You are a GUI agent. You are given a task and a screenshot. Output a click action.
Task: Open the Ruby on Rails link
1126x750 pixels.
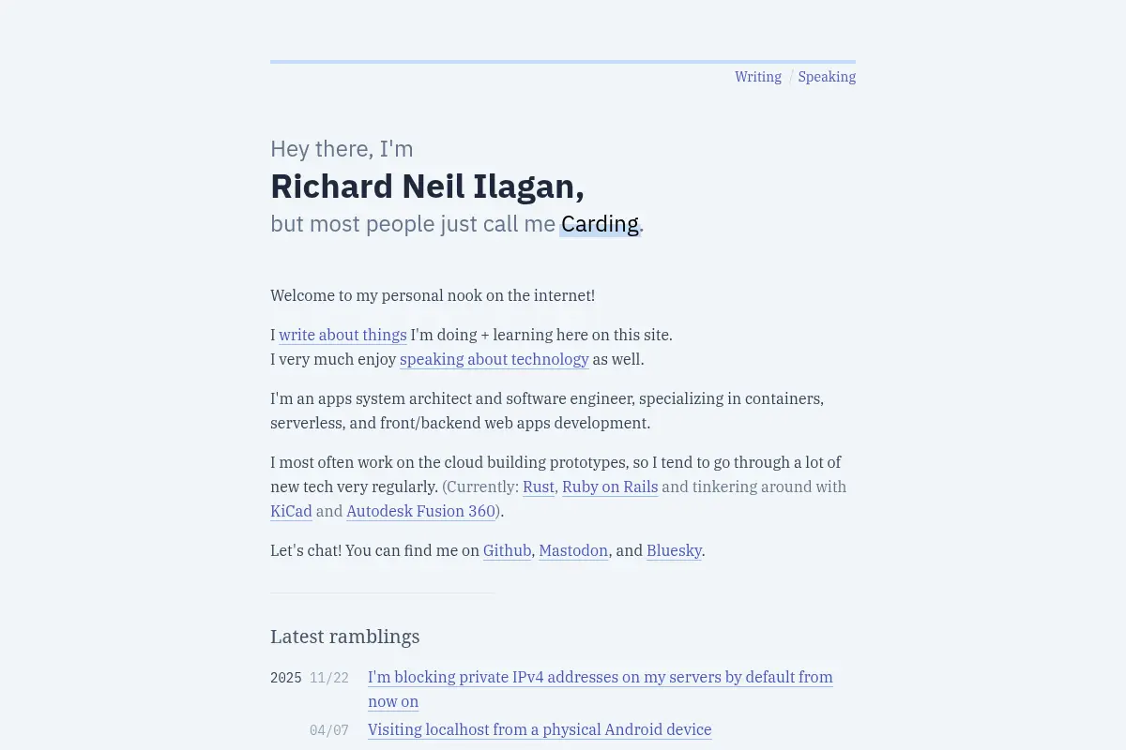tap(610, 487)
